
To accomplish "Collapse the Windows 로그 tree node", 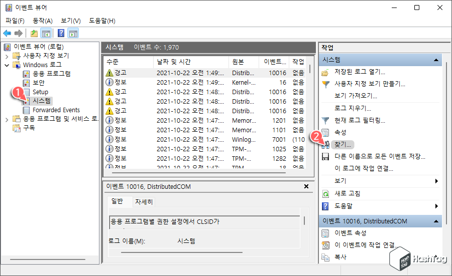I will [7, 65].
